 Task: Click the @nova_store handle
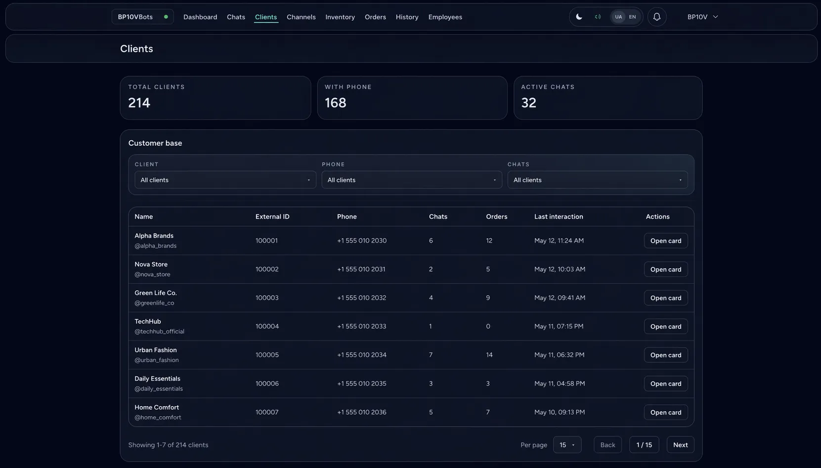(x=152, y=274)
